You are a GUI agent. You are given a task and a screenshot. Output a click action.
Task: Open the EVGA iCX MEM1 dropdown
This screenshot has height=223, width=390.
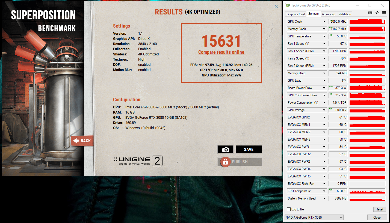pos(324,125)
